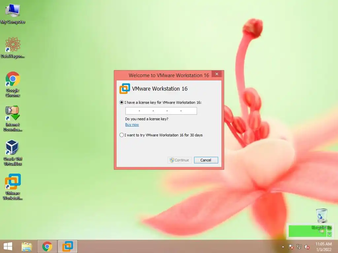
Task: Select the DataWagon desktop shortcut
Action: 13,47
